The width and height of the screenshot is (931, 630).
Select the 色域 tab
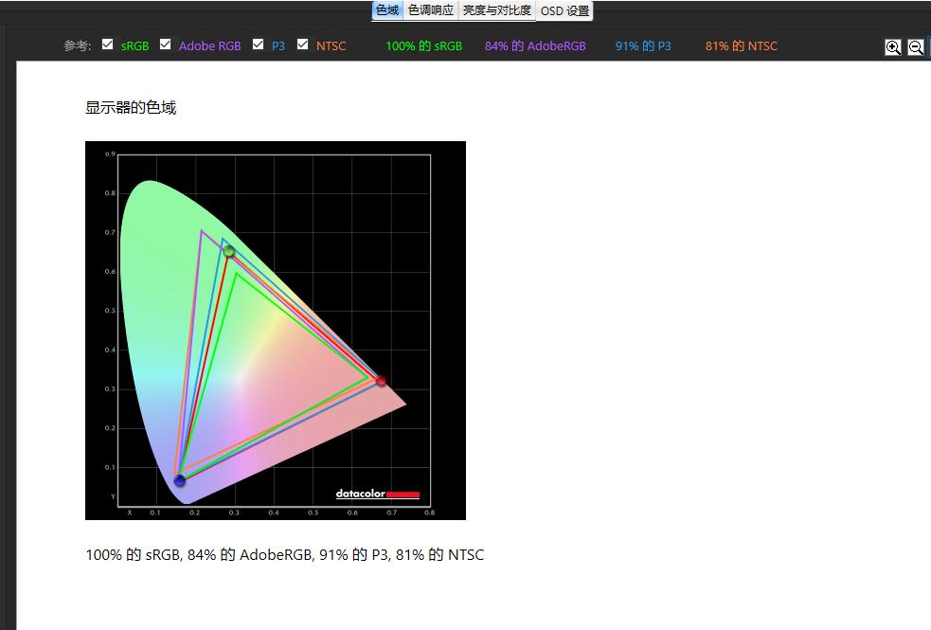385,11
